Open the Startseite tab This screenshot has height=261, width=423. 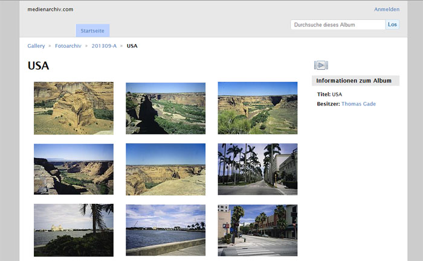92,31
